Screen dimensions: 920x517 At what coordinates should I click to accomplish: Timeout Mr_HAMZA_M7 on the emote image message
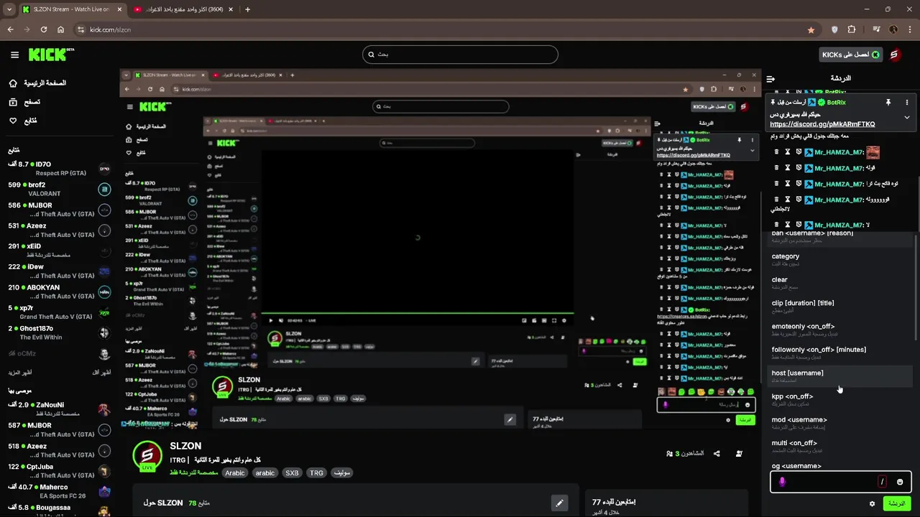tap(788, 152)
